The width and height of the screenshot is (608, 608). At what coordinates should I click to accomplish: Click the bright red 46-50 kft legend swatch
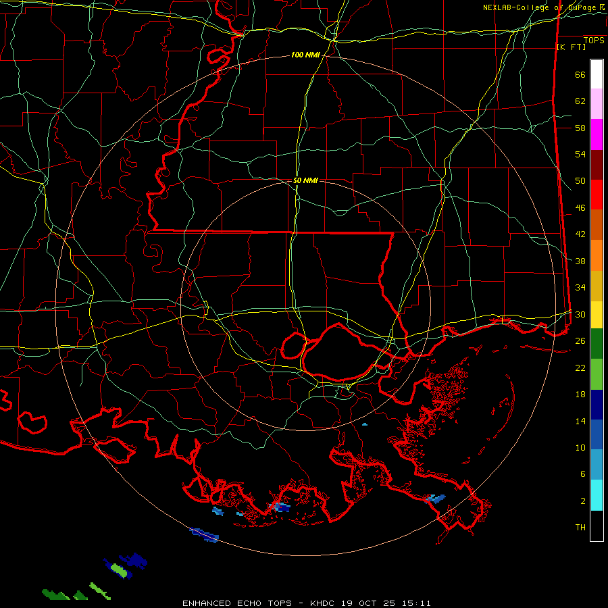597,195
